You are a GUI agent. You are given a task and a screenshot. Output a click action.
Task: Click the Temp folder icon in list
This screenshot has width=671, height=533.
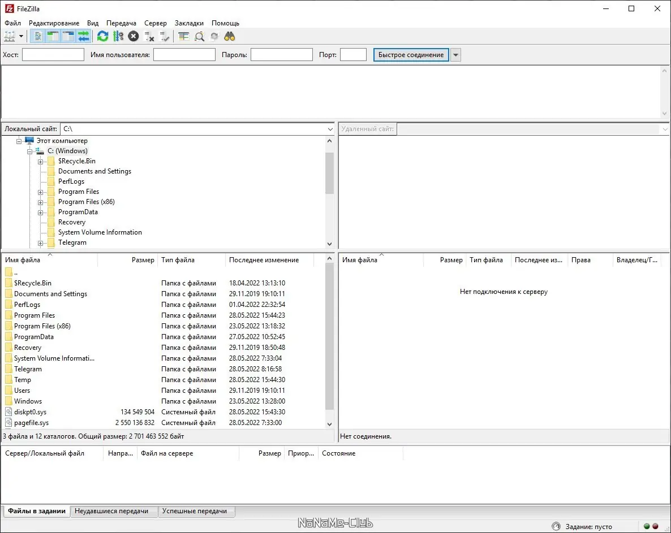click(8, 380)
